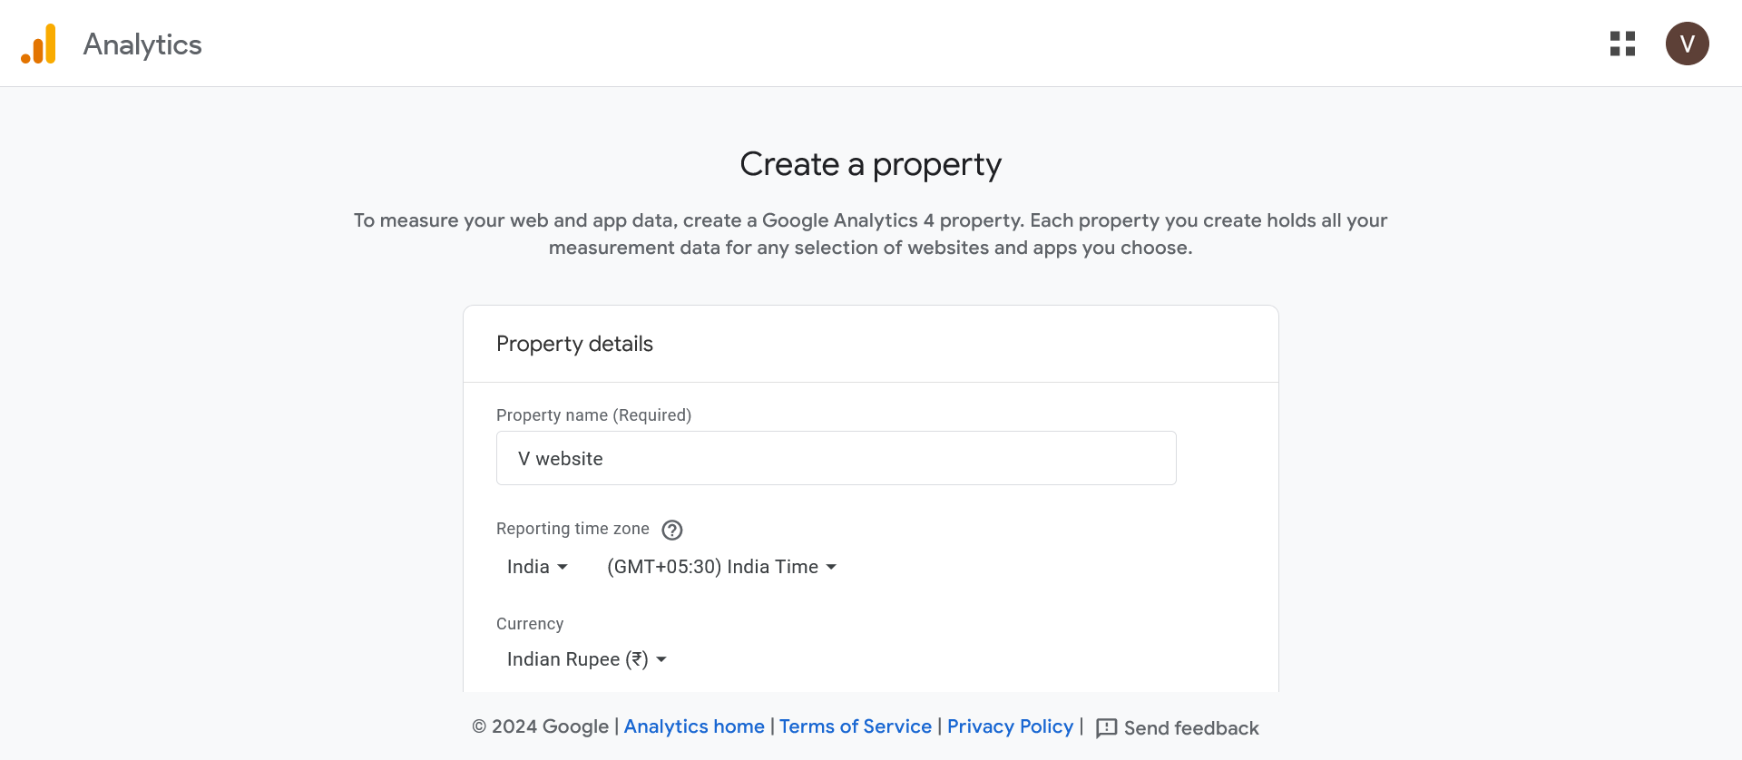The width and height of the screenshot is (1742, 760).
Task: Open the Analytics home link
Action: pos(694,726)
